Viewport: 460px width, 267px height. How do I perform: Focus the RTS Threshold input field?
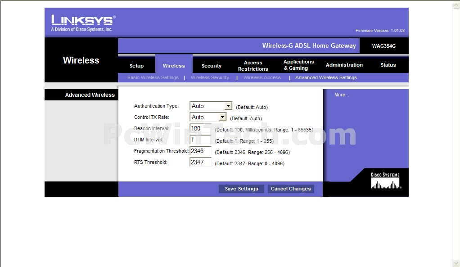pos(200,162)
